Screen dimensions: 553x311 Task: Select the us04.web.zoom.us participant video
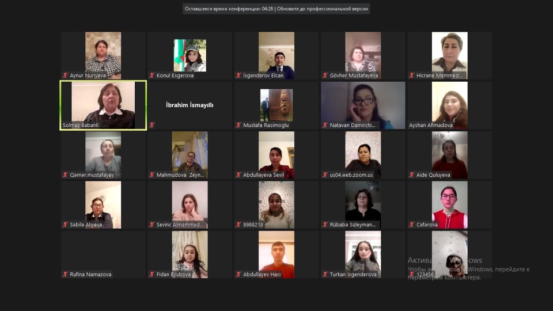pos(363,153)
